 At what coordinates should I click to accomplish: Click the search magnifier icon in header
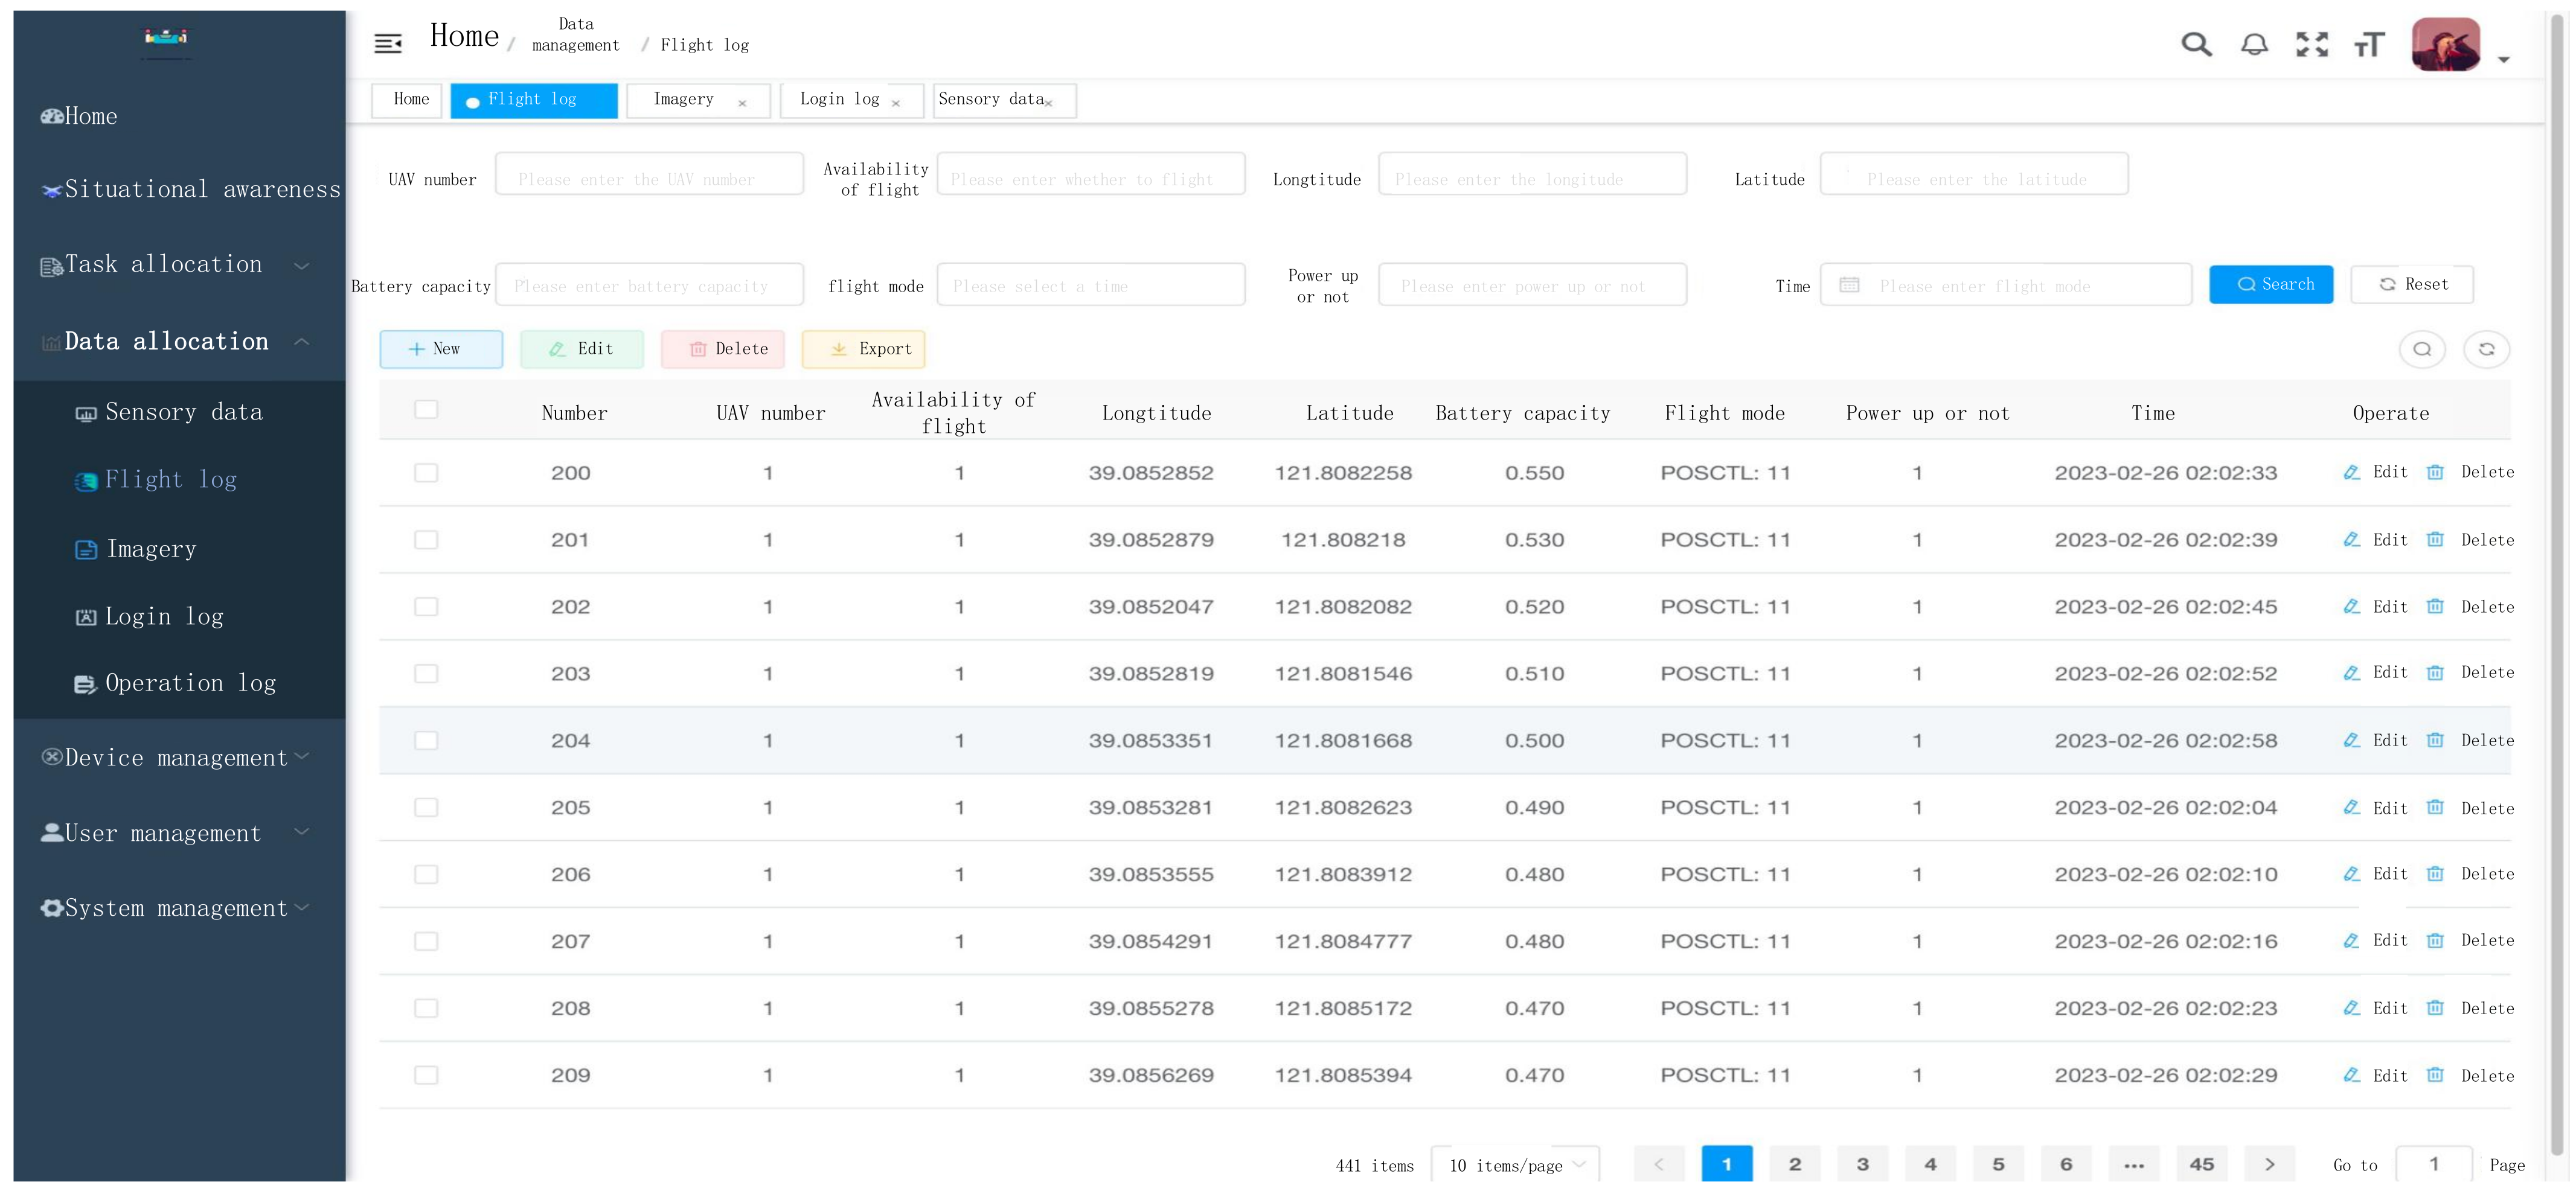tap(2196, 44)
